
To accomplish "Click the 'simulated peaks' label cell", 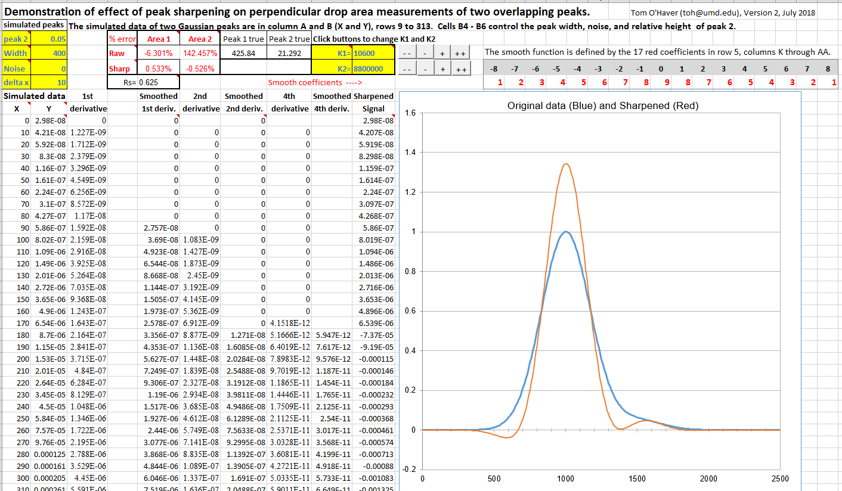I will click(x=35, y=25).
